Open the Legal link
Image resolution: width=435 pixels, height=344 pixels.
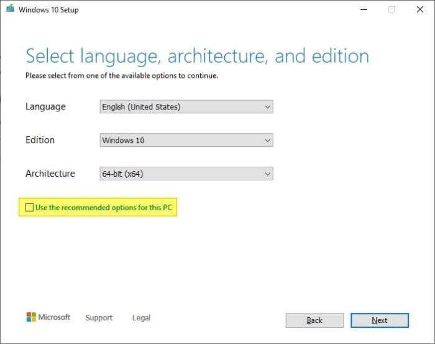(141, 317)
